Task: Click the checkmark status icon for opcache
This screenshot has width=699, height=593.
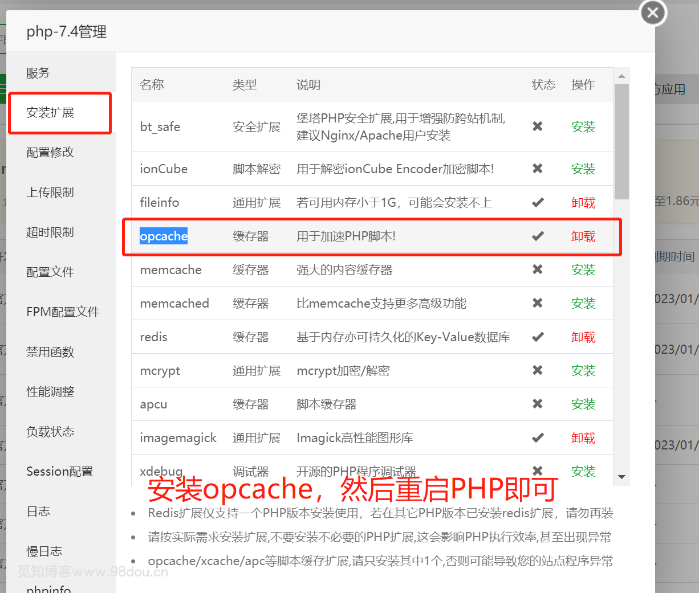Action: 538,236
